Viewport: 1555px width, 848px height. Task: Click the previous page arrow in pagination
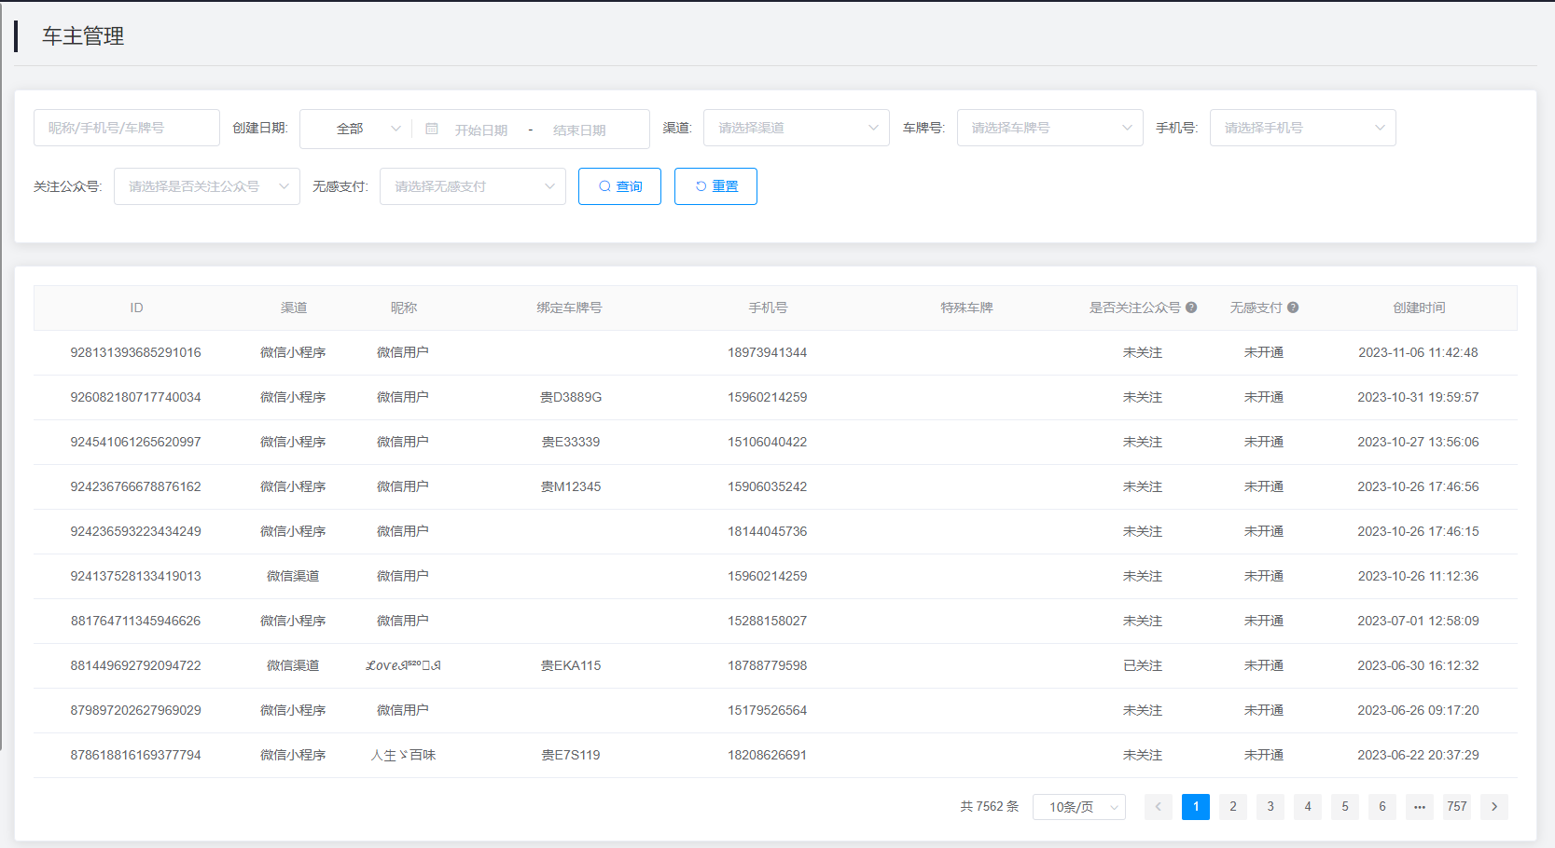[1158, 807]
